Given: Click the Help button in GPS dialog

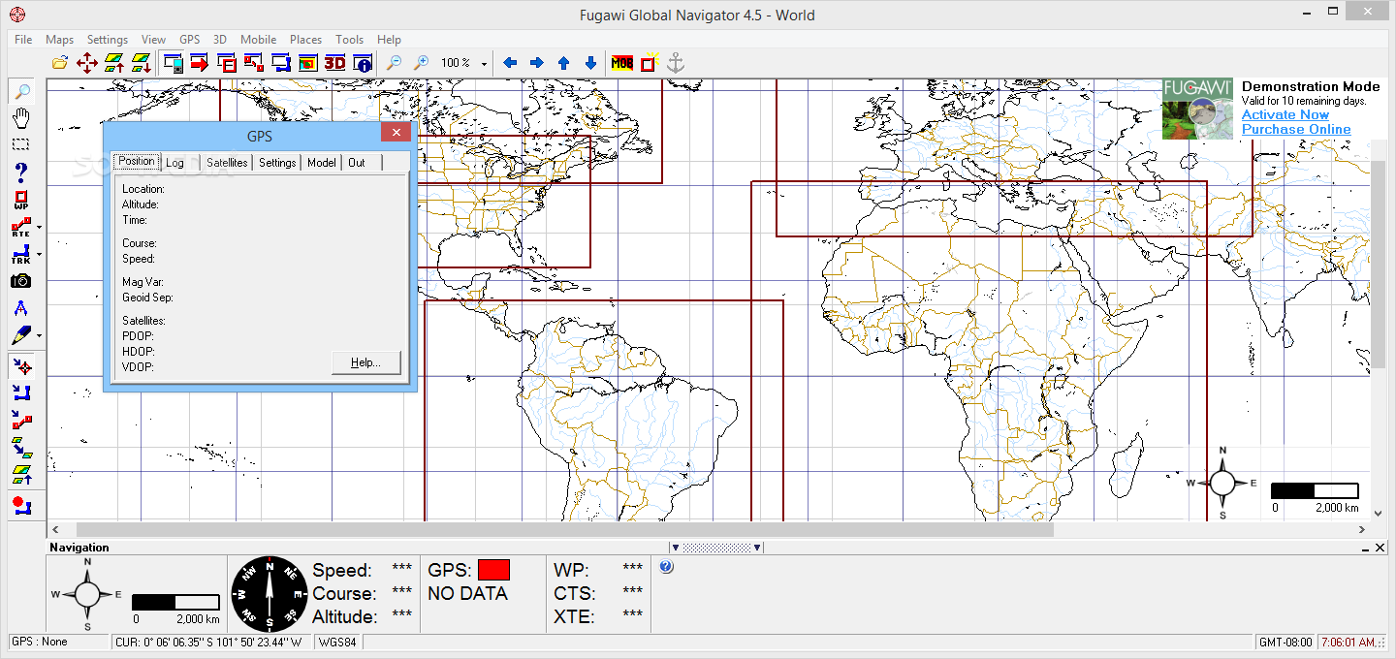Looking at the screenshot, I should (x=365, y=362).
